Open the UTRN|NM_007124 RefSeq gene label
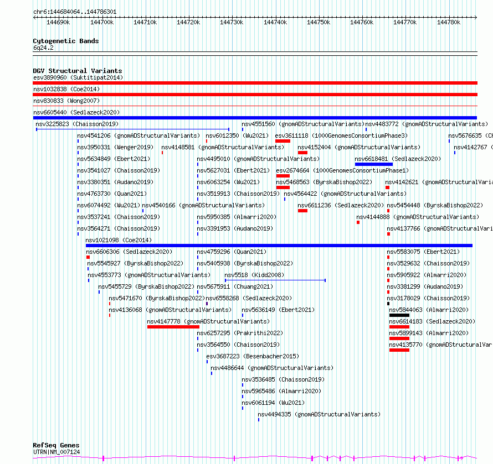Image resolution: width=493 pixels, height=464 pixels. point(57,452)
